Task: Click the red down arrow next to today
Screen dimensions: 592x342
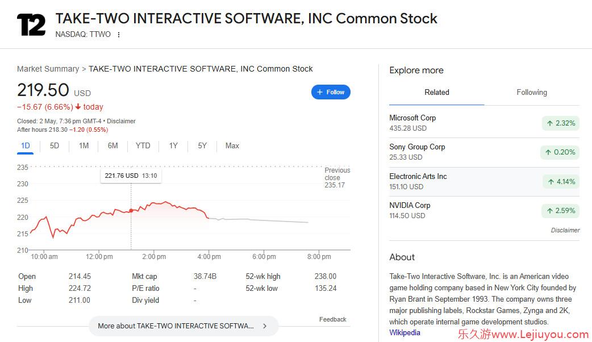Action: (78, 107)
